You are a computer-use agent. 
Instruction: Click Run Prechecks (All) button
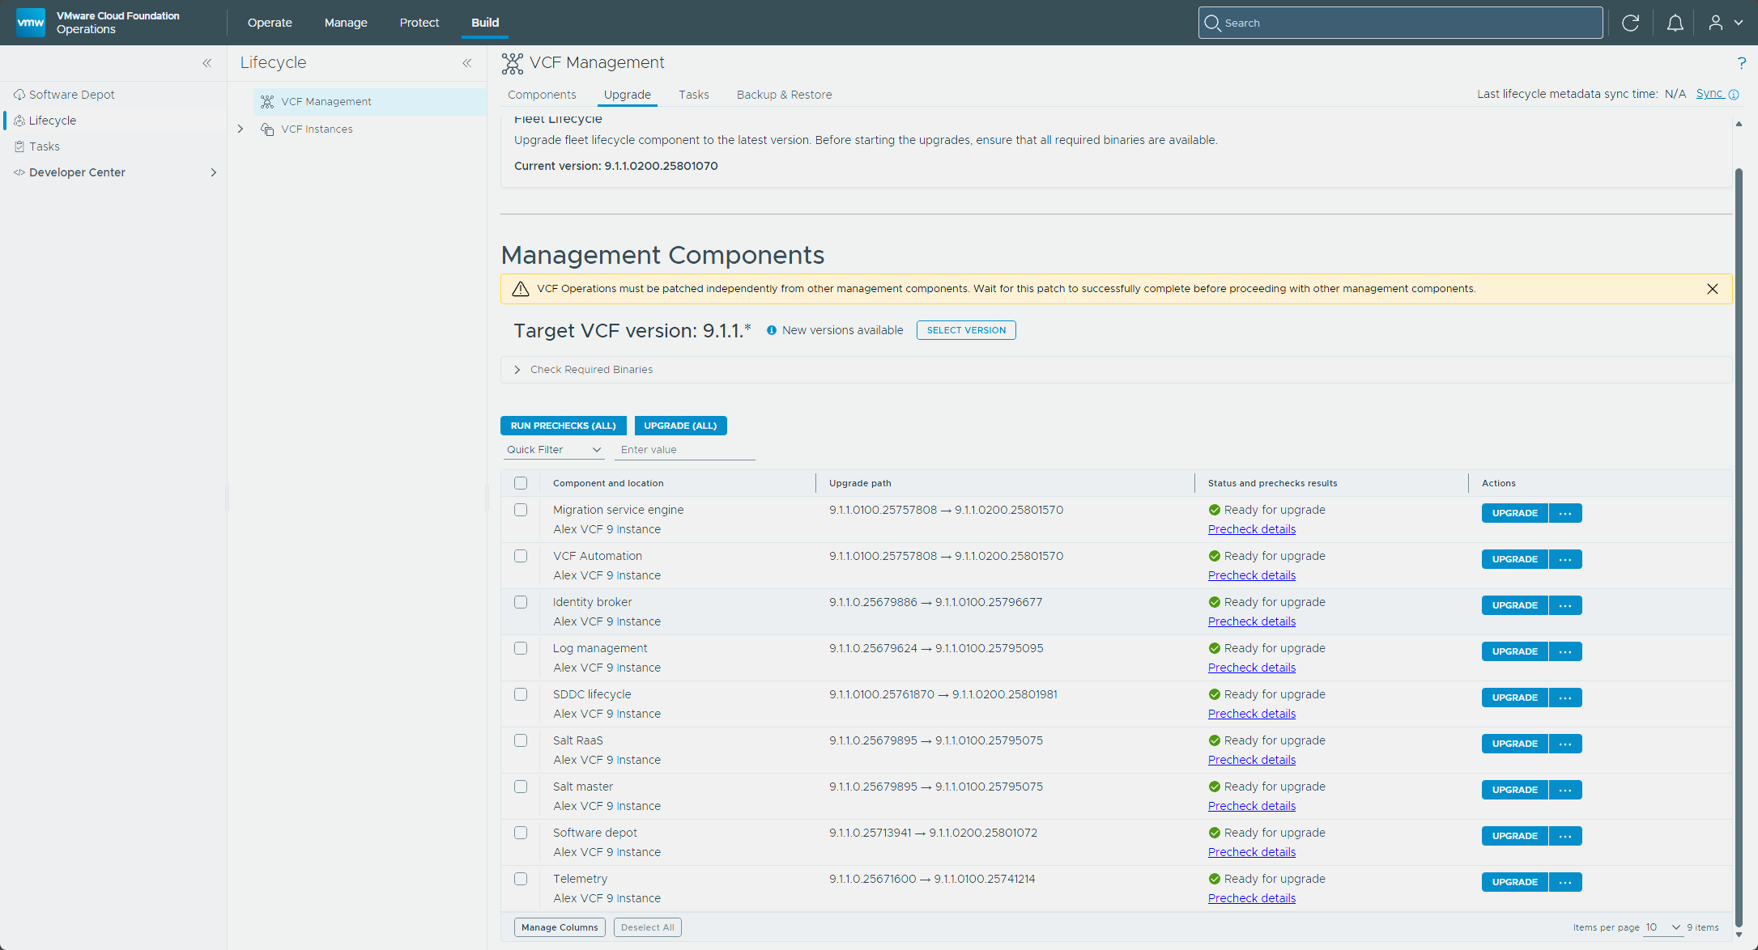point(563,426)
